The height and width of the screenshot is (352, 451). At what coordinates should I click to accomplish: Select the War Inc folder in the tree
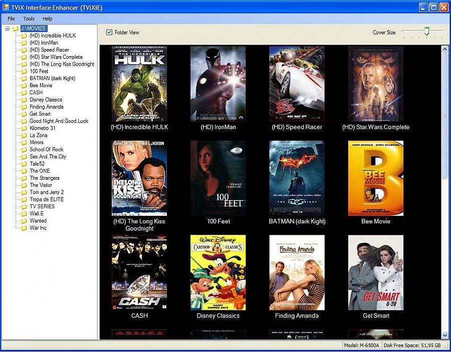coord(38,228)
